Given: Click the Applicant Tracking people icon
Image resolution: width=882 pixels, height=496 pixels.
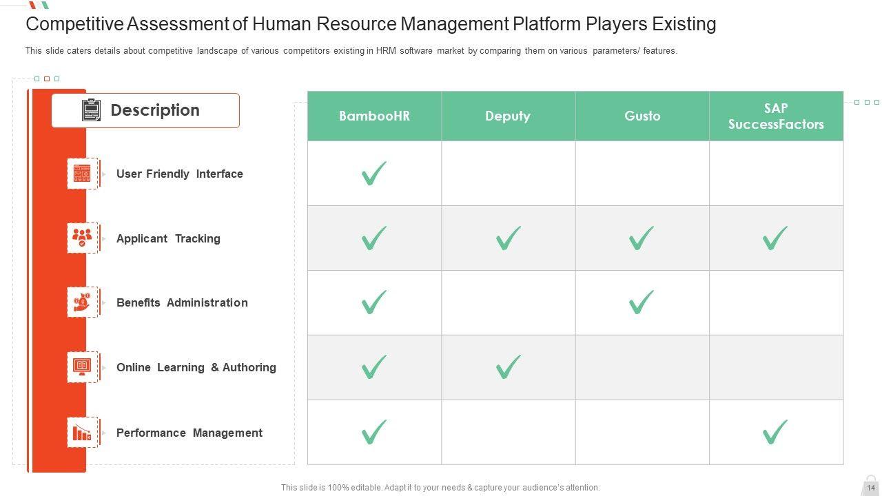Looking at the screenshot, I should pos(82,238).
